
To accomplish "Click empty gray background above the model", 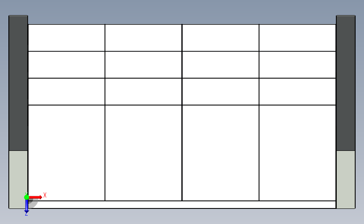I will [182, 11].
